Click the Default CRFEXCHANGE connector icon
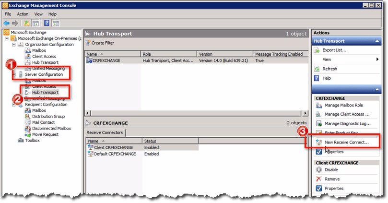 [x=91, y=154]
